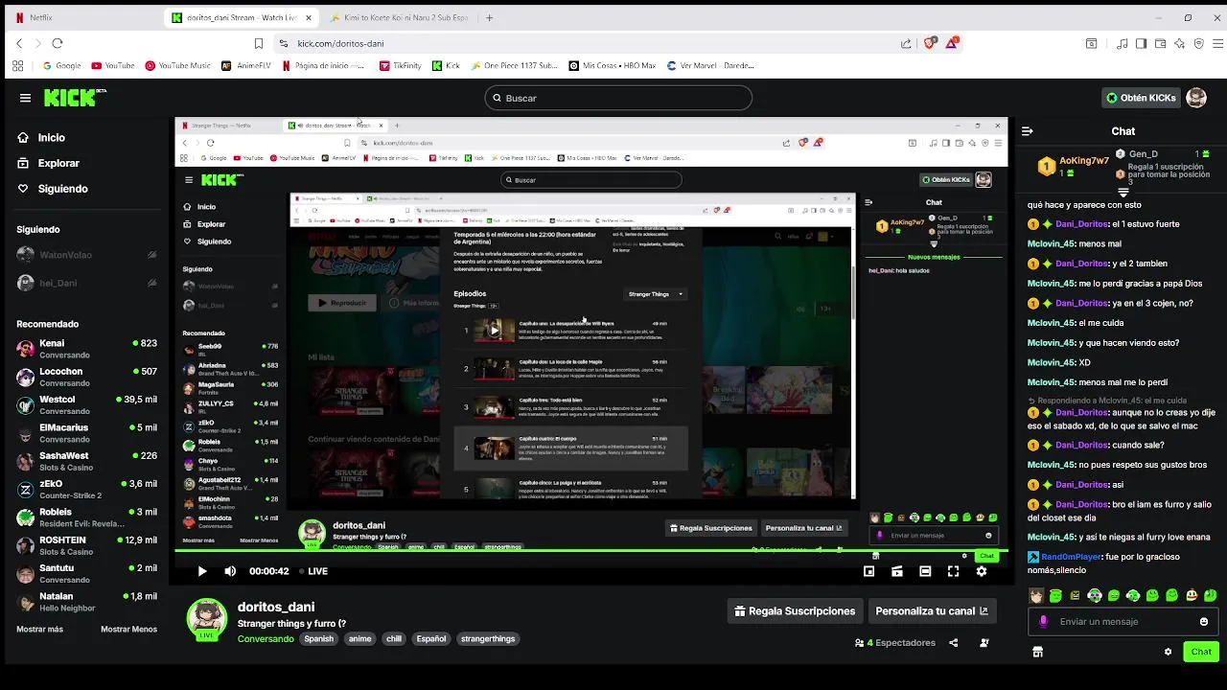Open Brave wallet icon
Viewport: 1227px width, 690px height.
[1160, 43]
